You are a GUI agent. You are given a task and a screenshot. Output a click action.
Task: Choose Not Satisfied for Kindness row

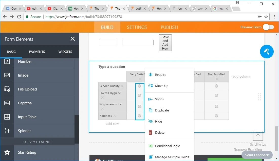[x=216, y=116]
